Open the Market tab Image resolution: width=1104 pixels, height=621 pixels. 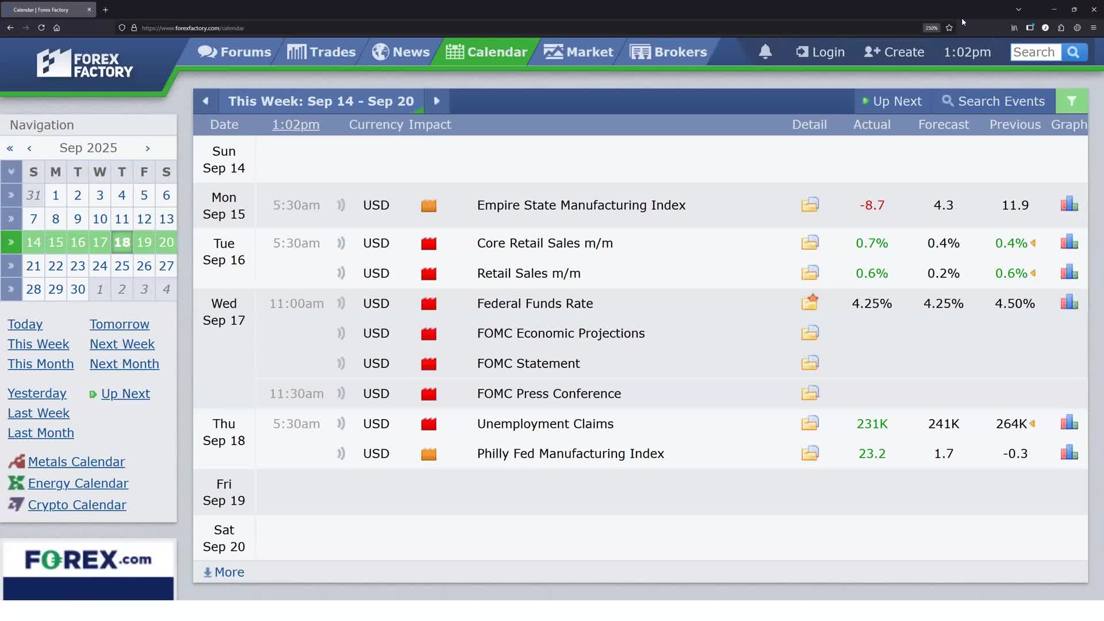point(578,52)
